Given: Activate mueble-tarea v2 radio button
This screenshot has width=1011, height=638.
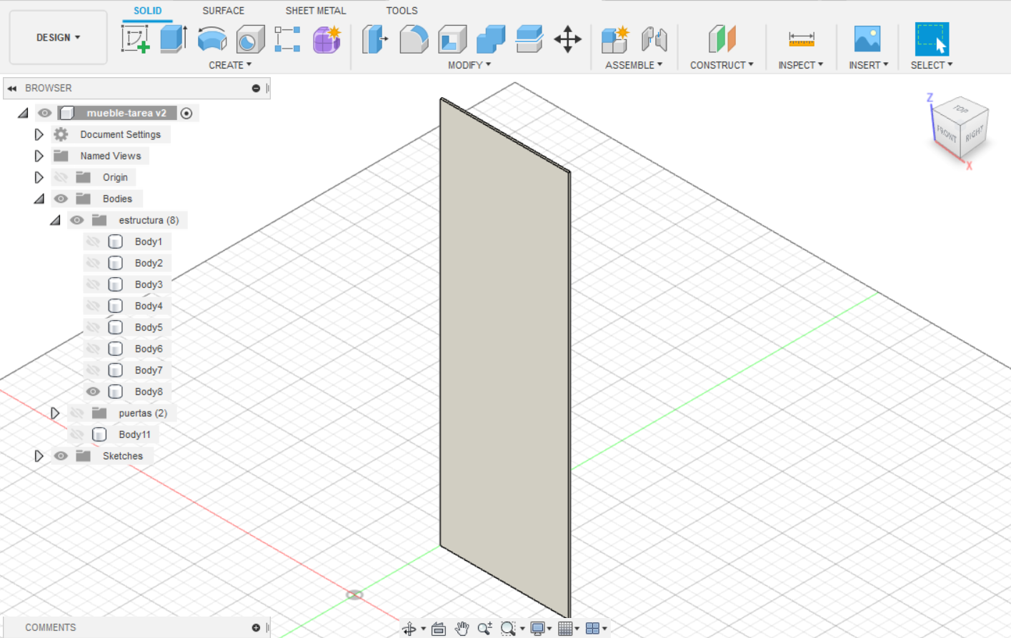Looking at the screenshot, I should tap(186, 113).
